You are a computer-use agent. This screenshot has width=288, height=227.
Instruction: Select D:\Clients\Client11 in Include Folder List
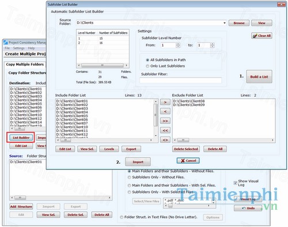[72, 131]
